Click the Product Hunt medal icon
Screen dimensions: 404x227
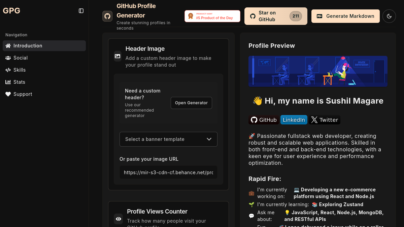[x=191, y=16]
